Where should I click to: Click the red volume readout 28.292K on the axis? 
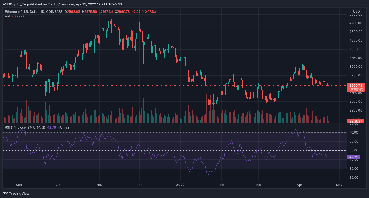point(355,121)
